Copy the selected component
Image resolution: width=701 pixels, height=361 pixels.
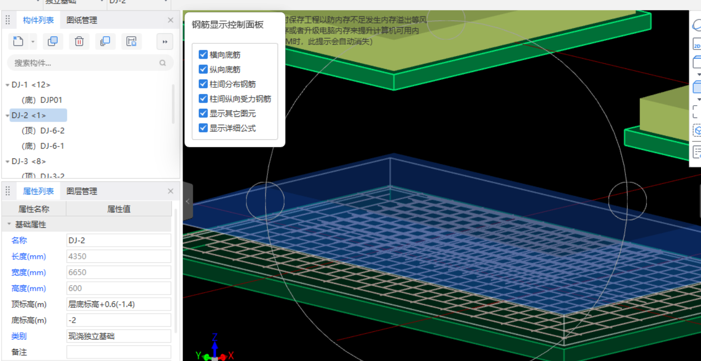point(53,41)
